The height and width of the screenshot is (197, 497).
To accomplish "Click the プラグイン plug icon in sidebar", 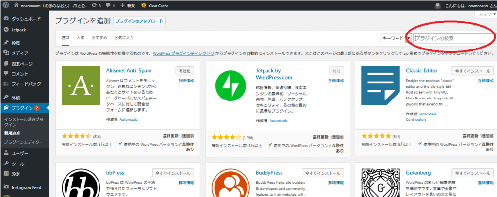I will pos(6,108).
